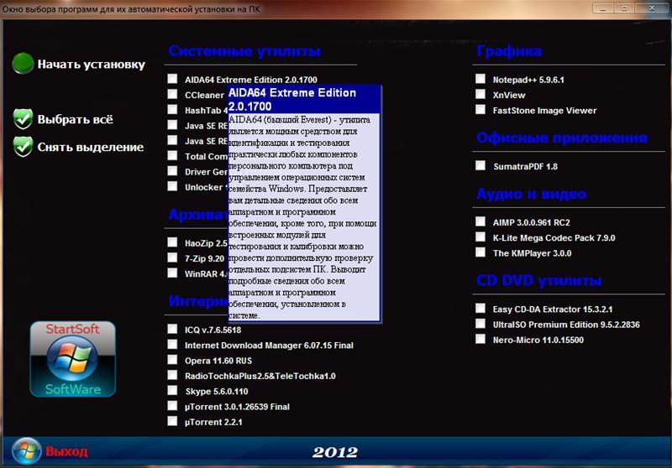
Task: Click the AIDA64 description tooltip text
Action: click(x=302, y=218)
